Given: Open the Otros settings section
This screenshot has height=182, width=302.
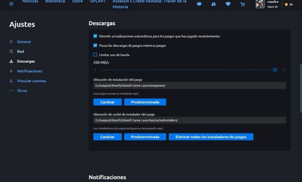Looking at the screenshot, I should 22,91.
